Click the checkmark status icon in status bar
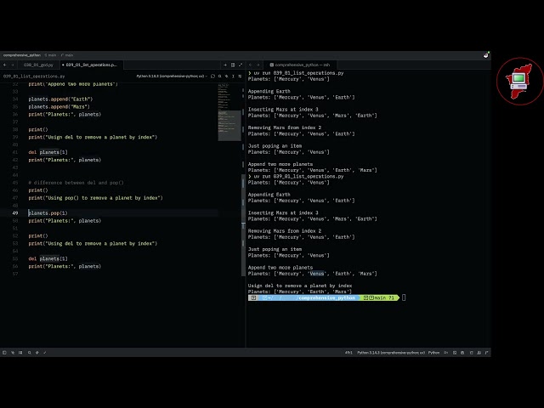This screenshot has width=544, height=408. tap(45, 353)
